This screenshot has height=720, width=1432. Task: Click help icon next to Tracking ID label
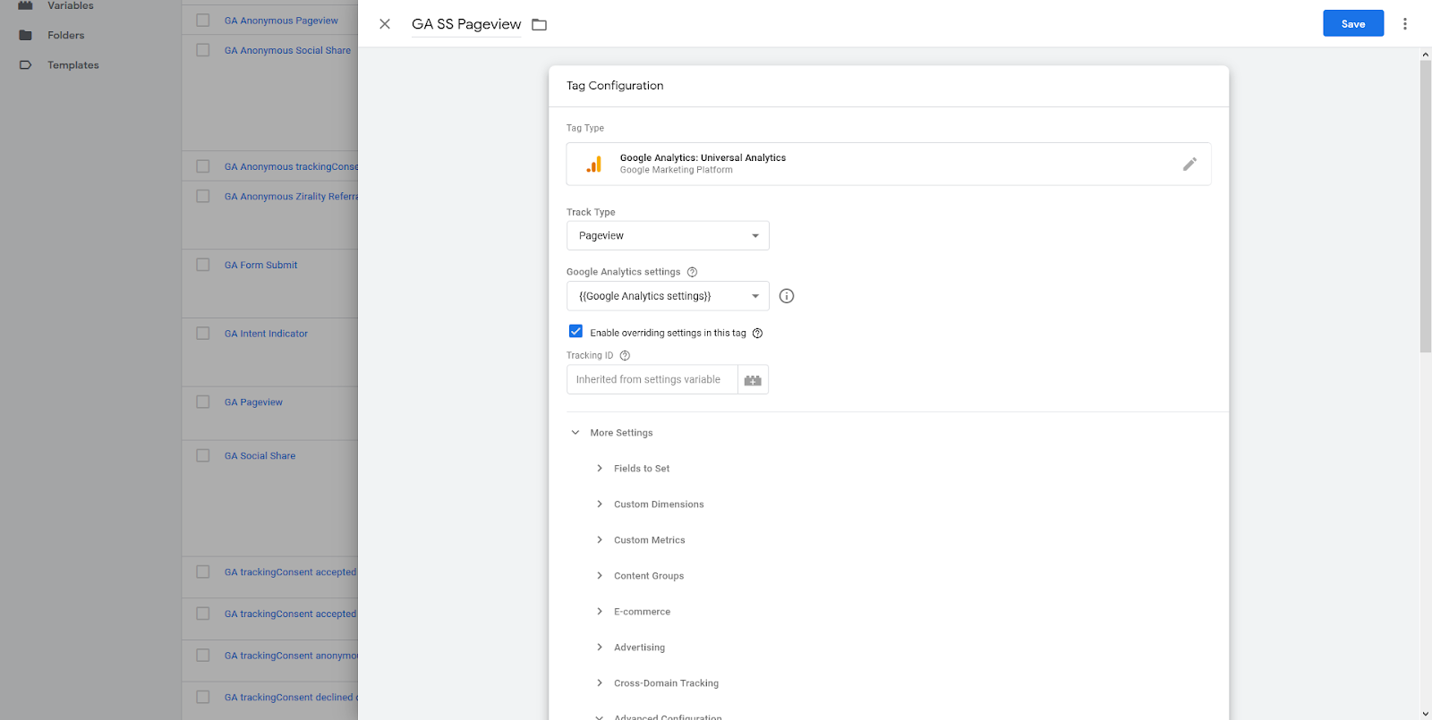point(625,356)
